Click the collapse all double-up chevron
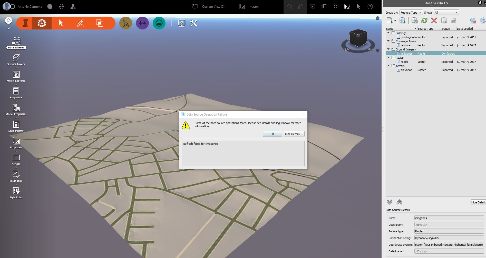This screenshot has height=258, width=486. pos(399,202)
